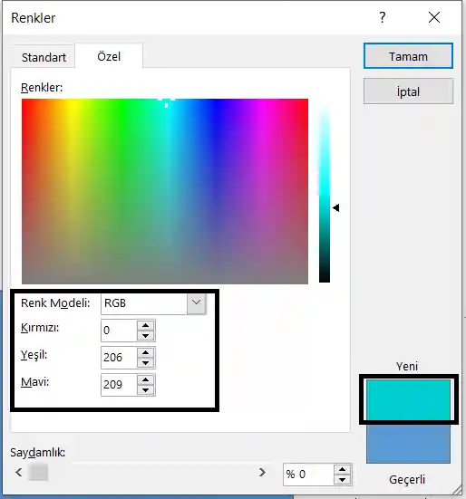The height and width of the screenshot is (499, 466).
Task: Open the help question mark
Action: pyautogui.click(x=383, y=17)
